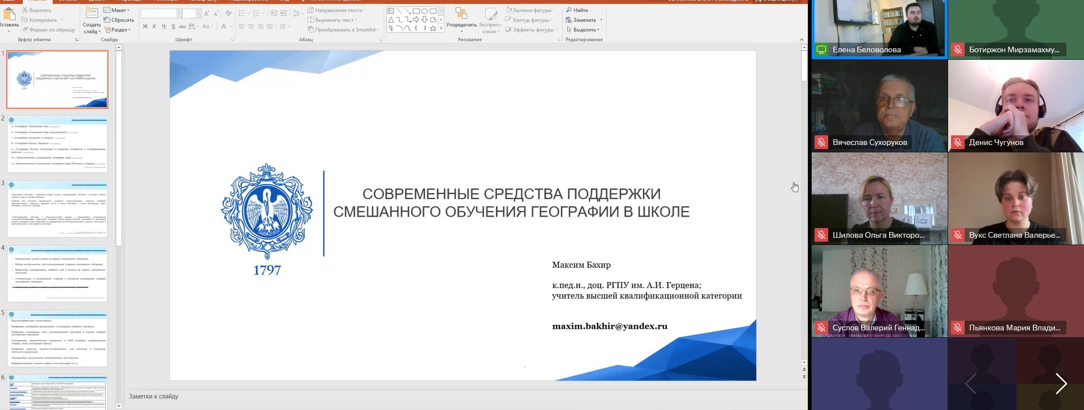The image size is (1084, 410).
Task: Open the Создать слайд menu
Action: pyautogui.click(x=92, y=28)
